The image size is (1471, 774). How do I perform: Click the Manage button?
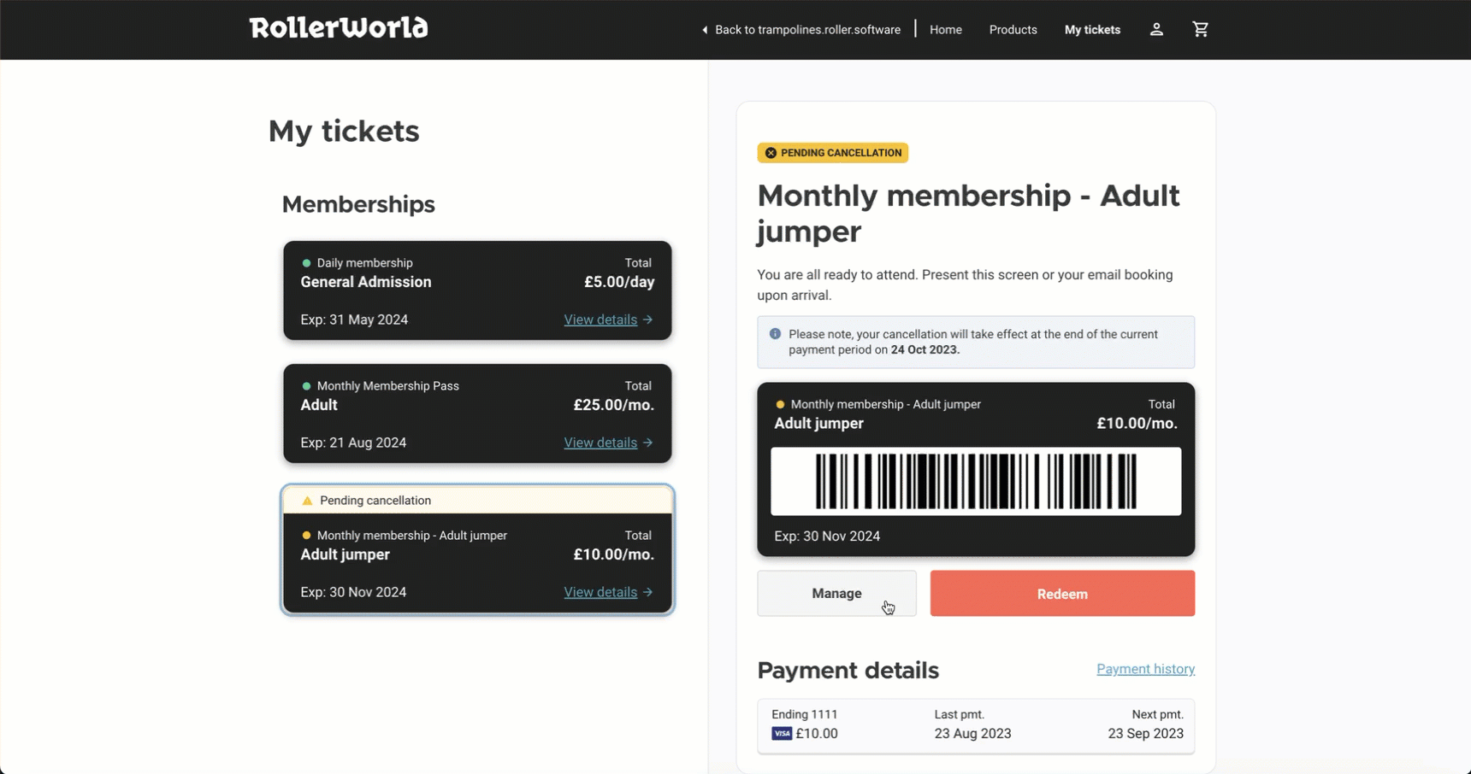click(836, 594)
